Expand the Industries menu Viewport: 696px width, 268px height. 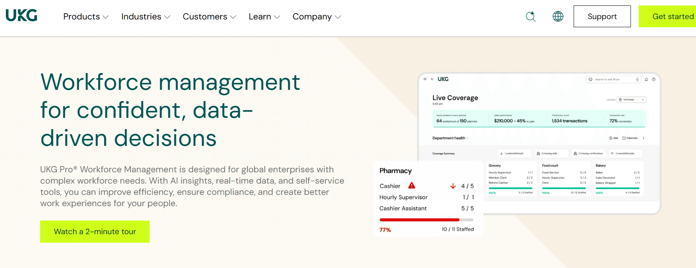146,17
